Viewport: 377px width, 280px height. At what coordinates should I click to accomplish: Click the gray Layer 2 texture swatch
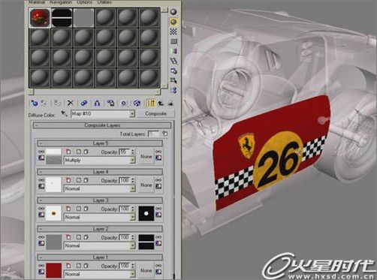53,242
